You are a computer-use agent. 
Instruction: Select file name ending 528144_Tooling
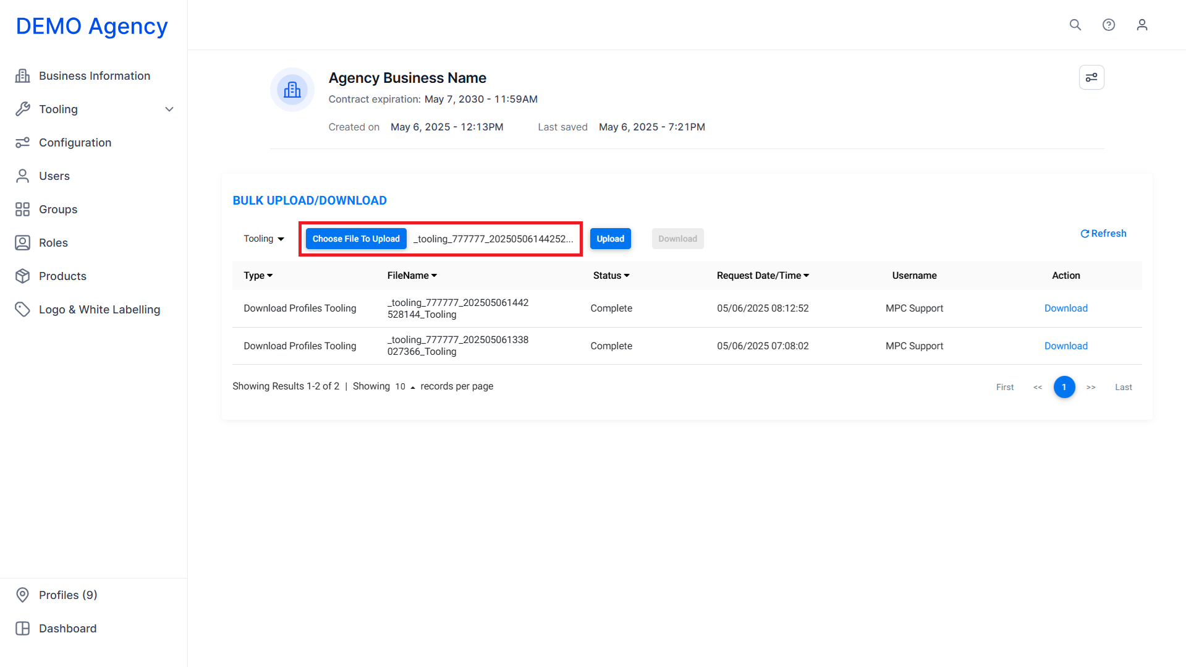(x=458, y=308)
